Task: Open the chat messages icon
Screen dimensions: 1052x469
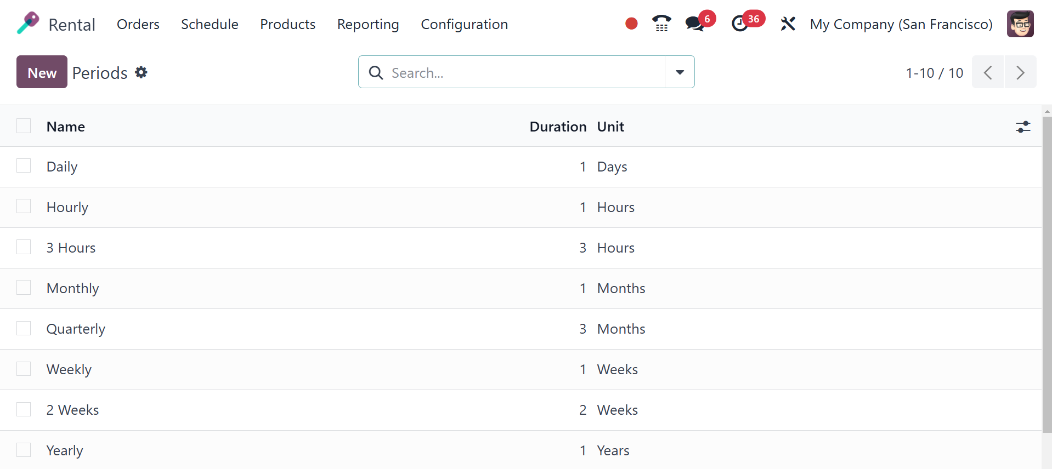Action: [695, 24]
